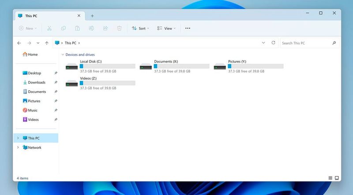Open Videos in quick access
The image size is (353, 195).
[30, 120]
